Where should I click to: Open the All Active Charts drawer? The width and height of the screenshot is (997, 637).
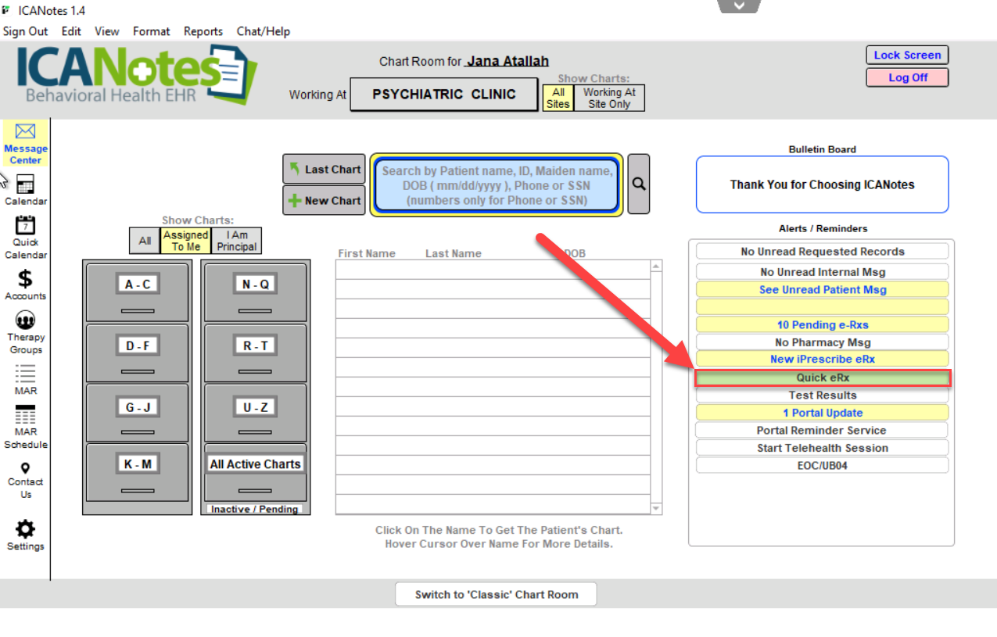pyautogui.click(x=255, y=463)
